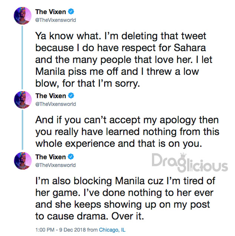Click @TheVixensworld handle in the third tweet
235x236 pixels.
point(55,165)
